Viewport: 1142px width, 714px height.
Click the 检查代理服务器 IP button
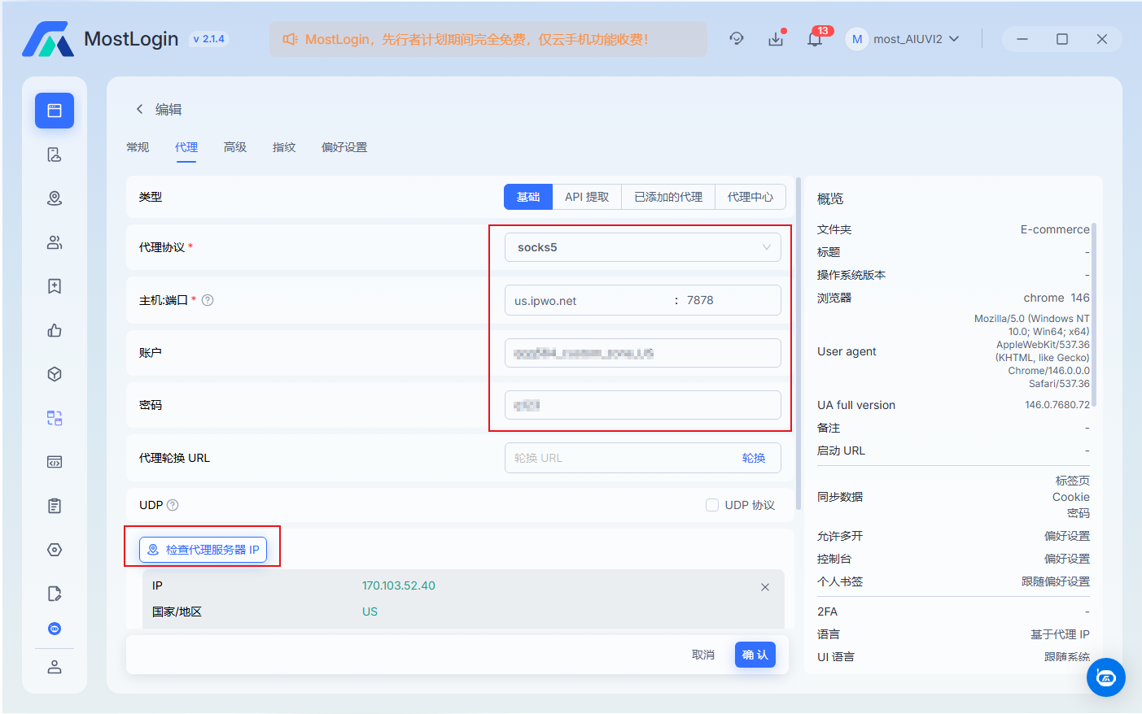[x=203, y=550]
